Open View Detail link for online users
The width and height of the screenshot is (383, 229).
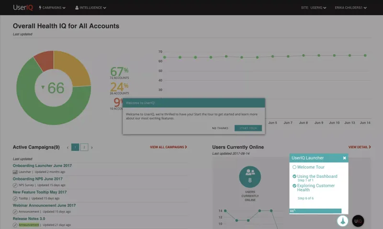(x=360, y=147)
